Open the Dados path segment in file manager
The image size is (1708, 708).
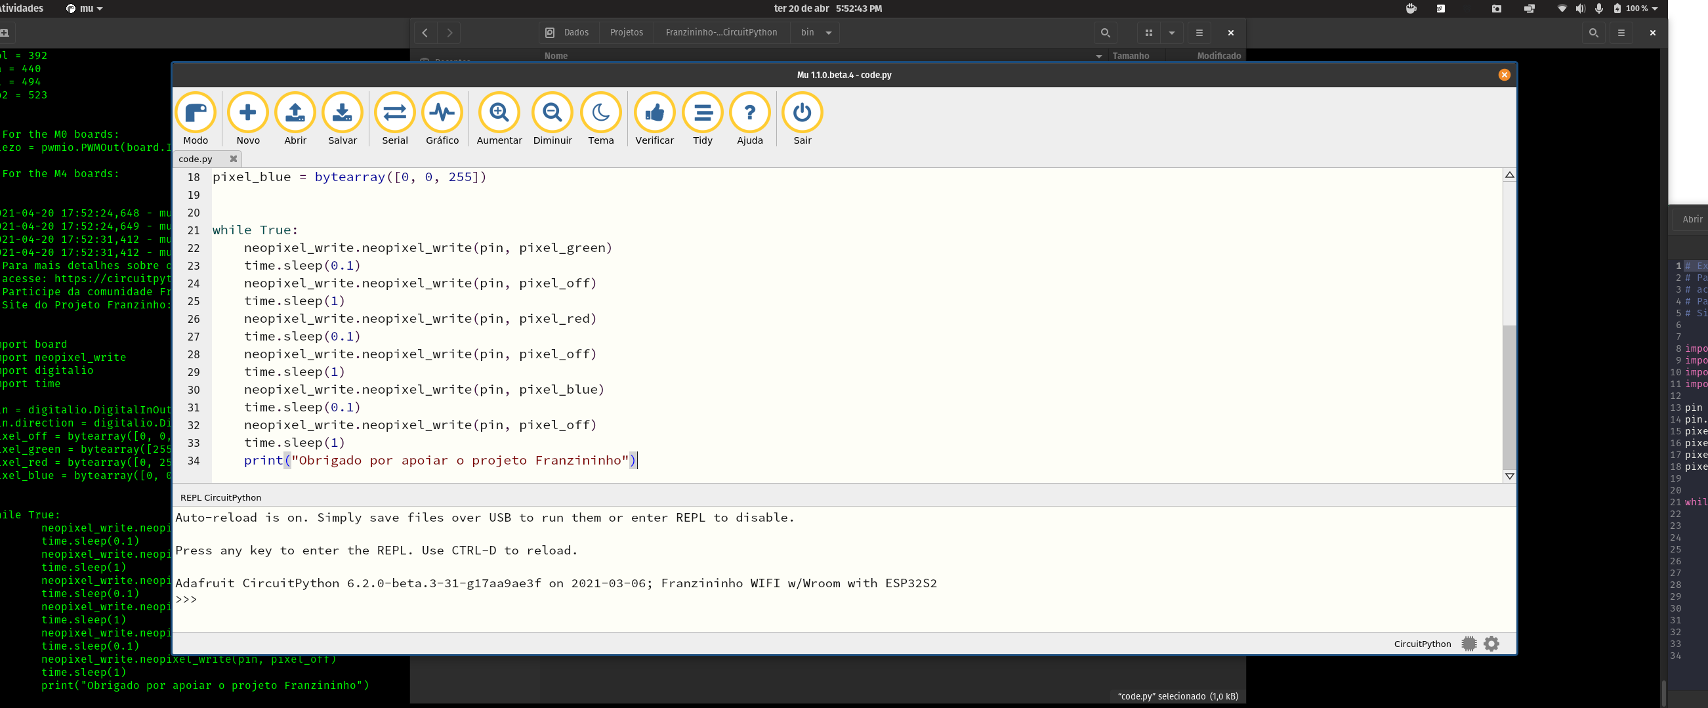point(569,33)
